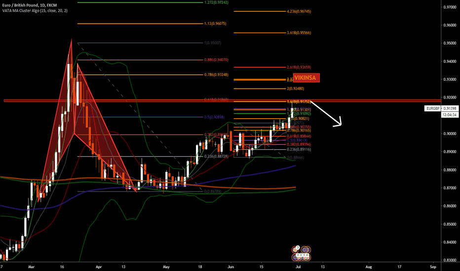
Task: Select the 3.618(0.95566) Fibonacci extension label
Action: 299,33
